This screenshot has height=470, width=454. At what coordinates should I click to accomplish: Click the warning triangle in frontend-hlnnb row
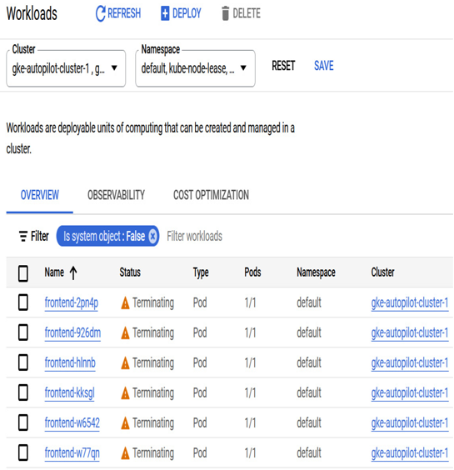(x=125, y=363)
